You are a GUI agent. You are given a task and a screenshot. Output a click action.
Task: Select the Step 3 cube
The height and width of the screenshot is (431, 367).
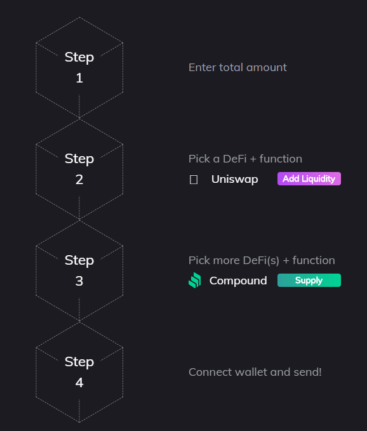[79, 271]
